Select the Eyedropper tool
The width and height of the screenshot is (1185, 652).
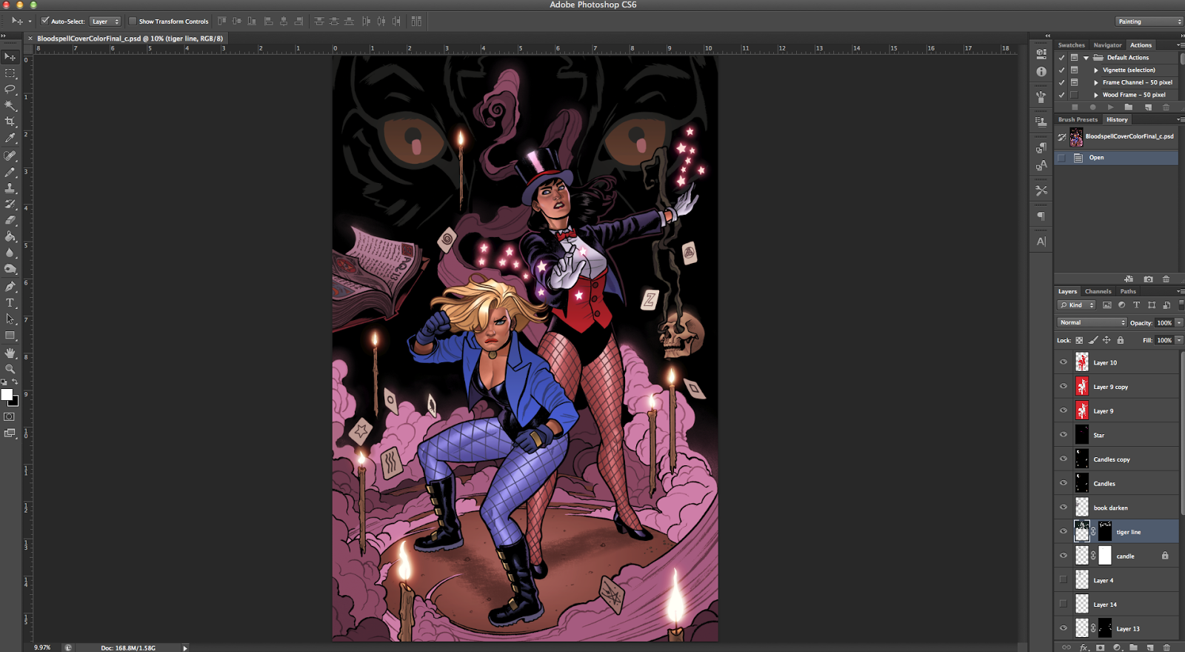pyautogui.click(x=10, y=139)
